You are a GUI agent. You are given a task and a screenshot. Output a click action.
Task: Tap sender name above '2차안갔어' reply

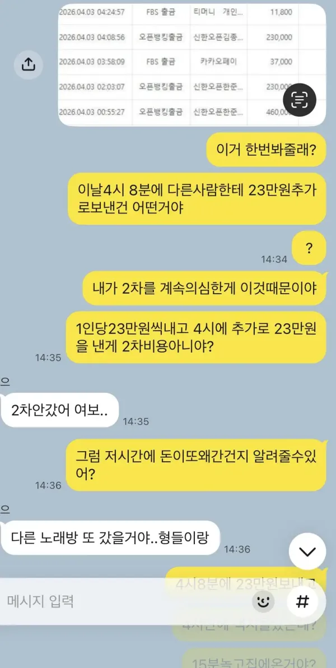(4, 382)
